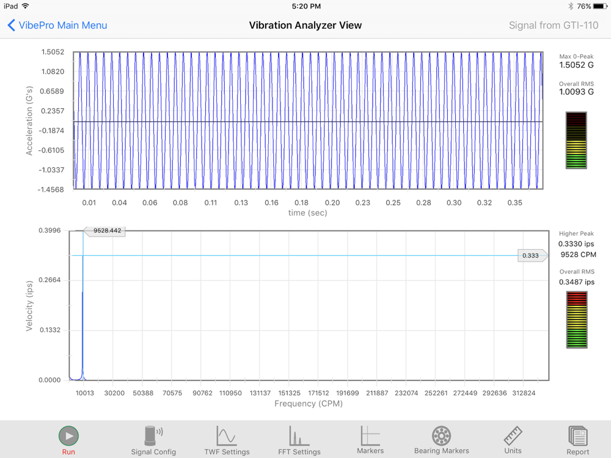Viewport: 611px width, 458px height.
Task: Open the Report documents icon
Action: [x=578, y=435]
